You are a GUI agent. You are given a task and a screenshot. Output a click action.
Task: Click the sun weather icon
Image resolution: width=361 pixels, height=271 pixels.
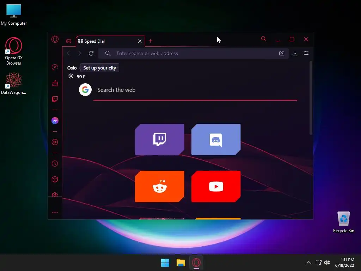(71, 76)
